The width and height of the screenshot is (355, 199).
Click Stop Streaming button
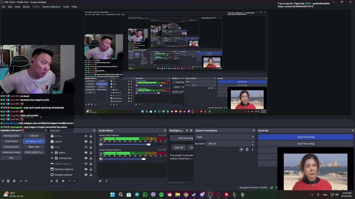point(306,137)
